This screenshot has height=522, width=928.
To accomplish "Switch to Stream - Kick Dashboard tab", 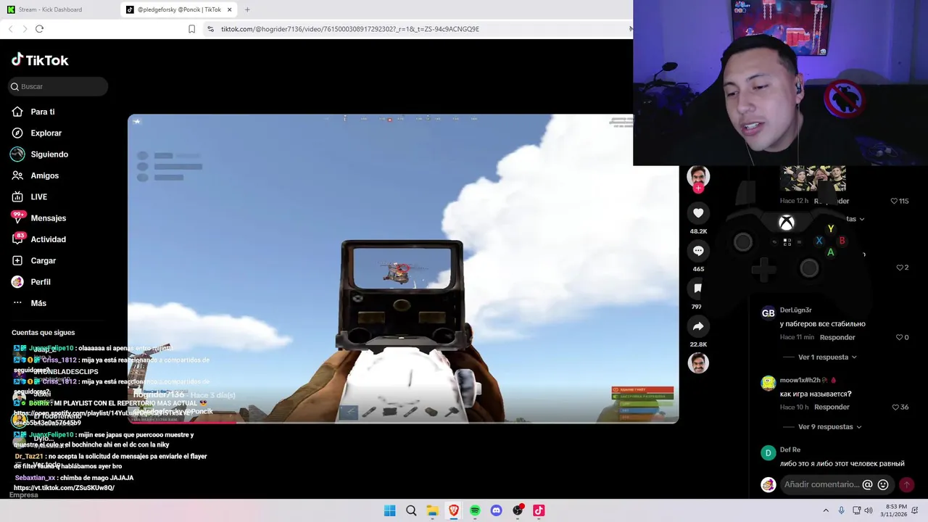I will click(59, 9).
